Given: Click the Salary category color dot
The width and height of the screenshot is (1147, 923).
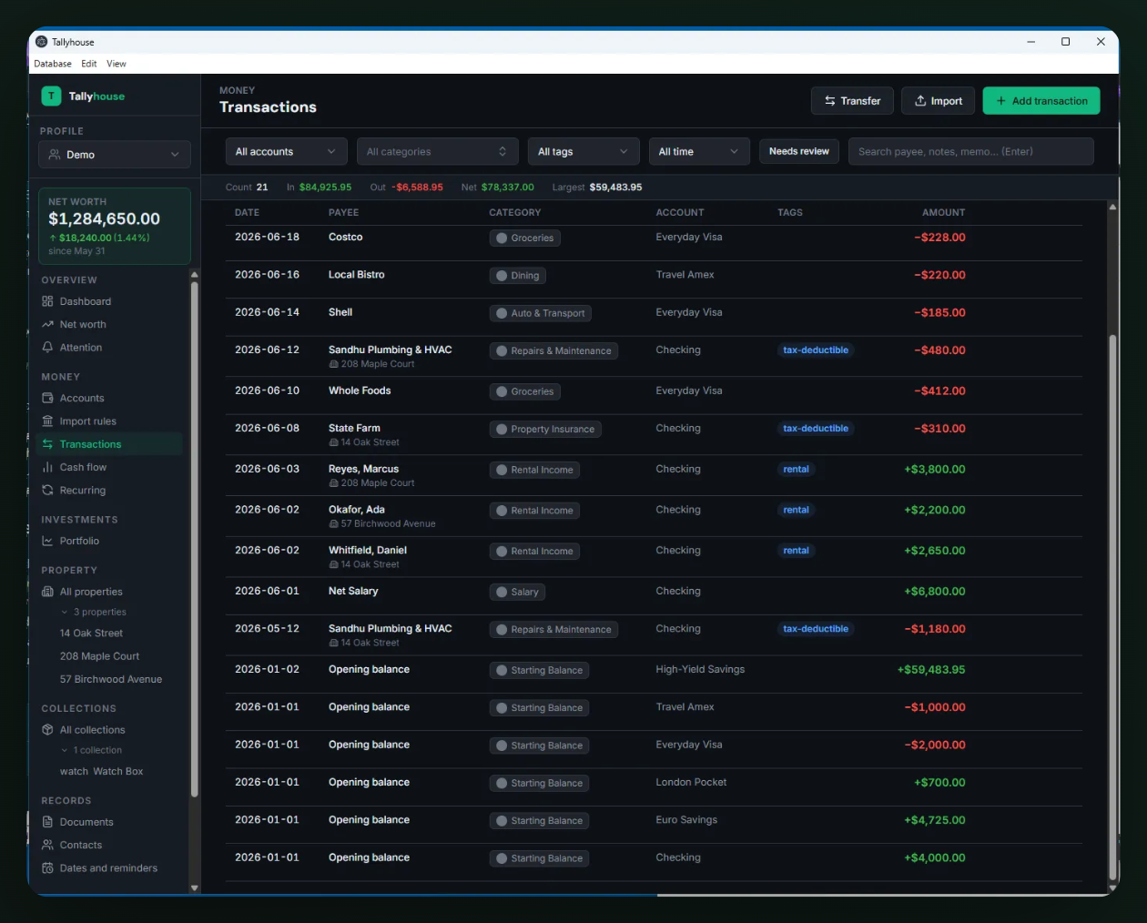Looking at the screenshot, I should tap(501, 593).
